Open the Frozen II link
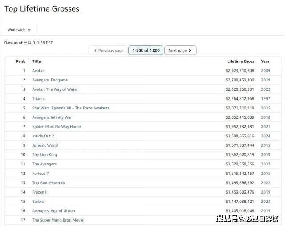Image resolution: width=285 pixels, height=226 pixels. [40, 192]
